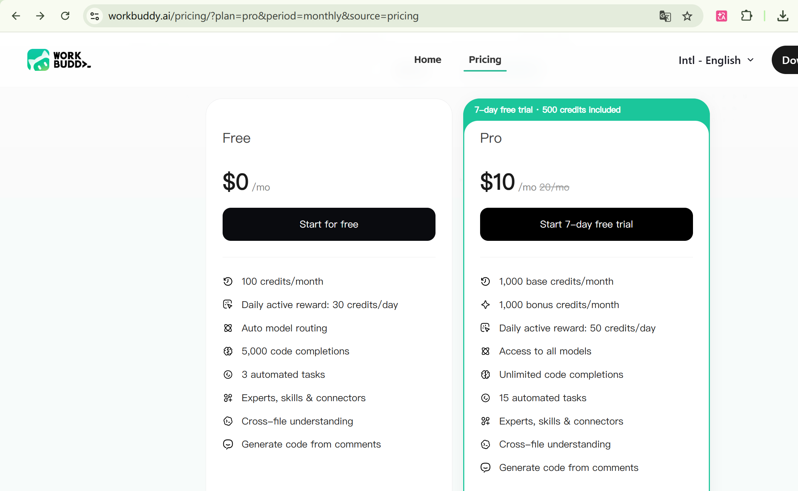
Task: Open Google Translate page option
Action: [x=665, y=16]
